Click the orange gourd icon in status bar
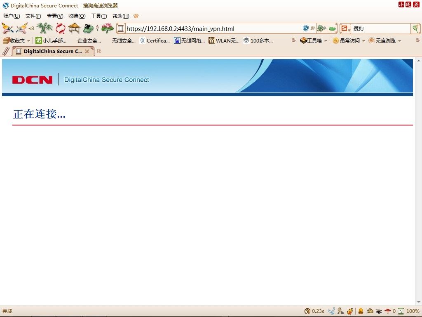422x317 pixels. click(x=350, y=311)
